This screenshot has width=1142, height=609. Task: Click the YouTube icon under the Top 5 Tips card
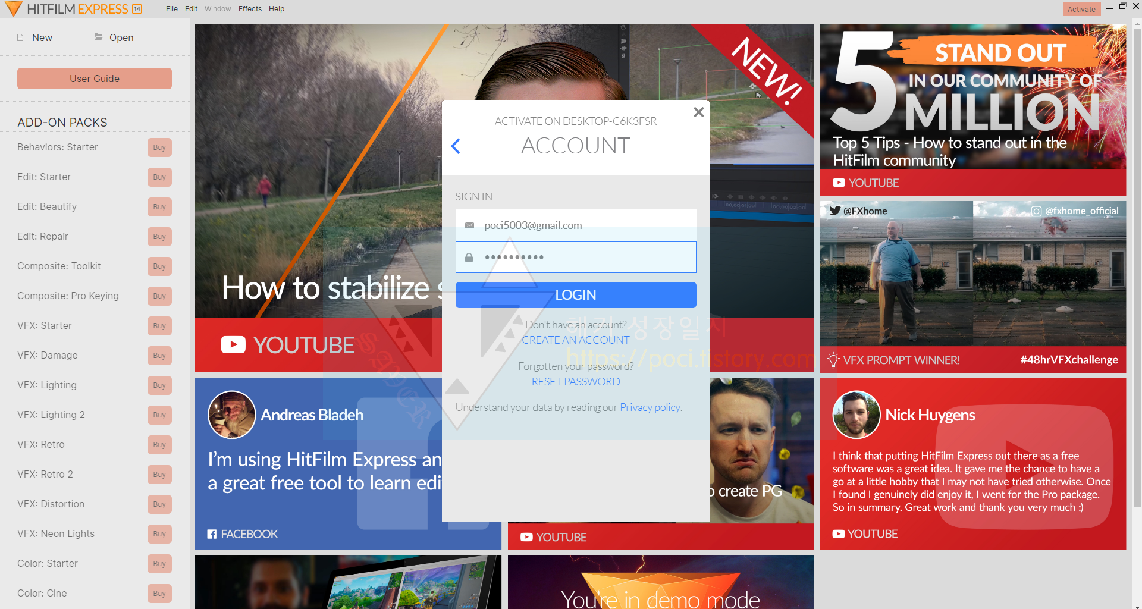click(x=839, y=183)
